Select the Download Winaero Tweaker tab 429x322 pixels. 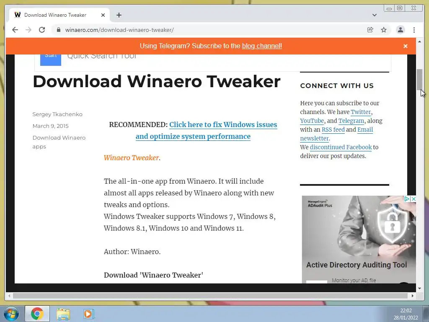pos(59,15)
